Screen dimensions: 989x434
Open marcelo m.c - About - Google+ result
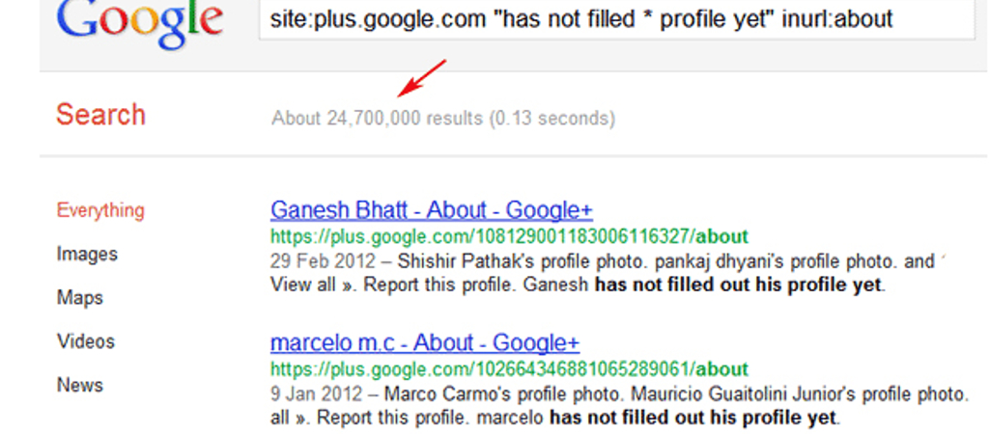tap(425, 342)
